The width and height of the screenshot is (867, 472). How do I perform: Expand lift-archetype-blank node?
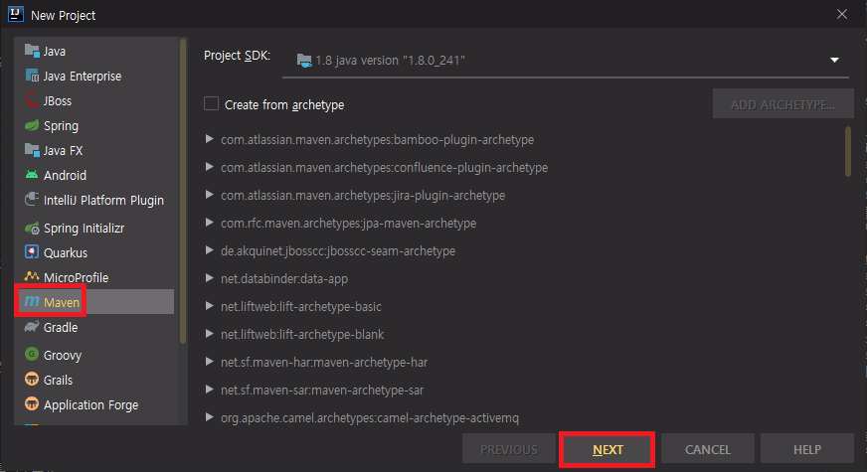(x=209, y=334)
